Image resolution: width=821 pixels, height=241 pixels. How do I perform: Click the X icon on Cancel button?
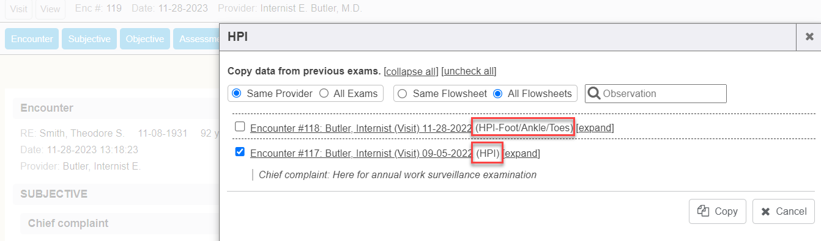[765, 212]
